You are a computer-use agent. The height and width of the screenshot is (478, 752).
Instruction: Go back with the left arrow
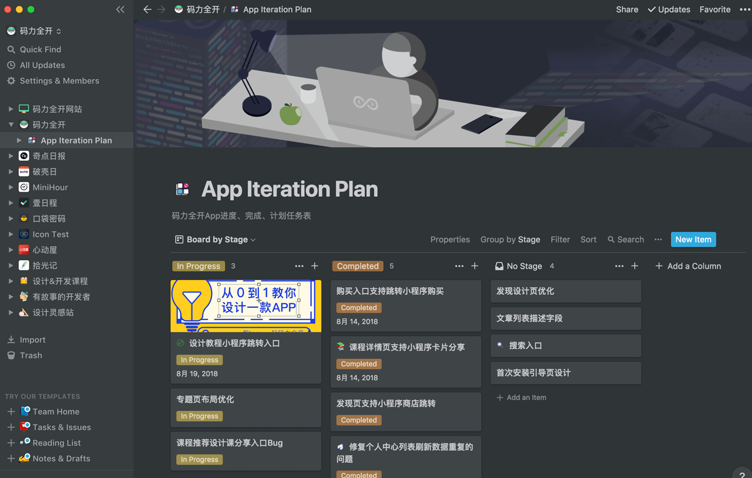click(147, 9)
